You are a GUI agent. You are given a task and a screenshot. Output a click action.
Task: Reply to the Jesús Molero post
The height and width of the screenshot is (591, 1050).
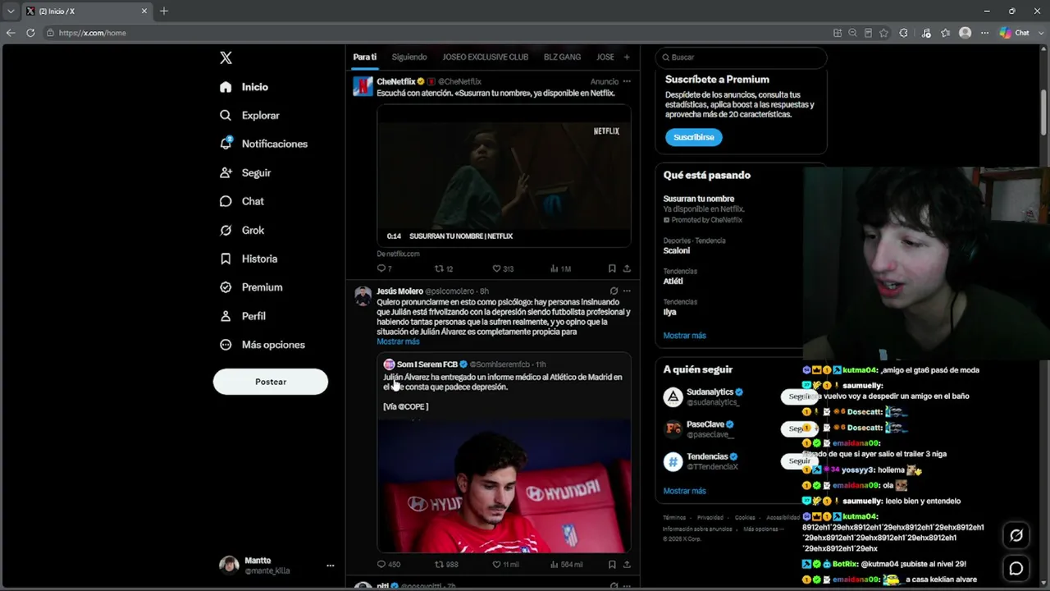(388, 565)
